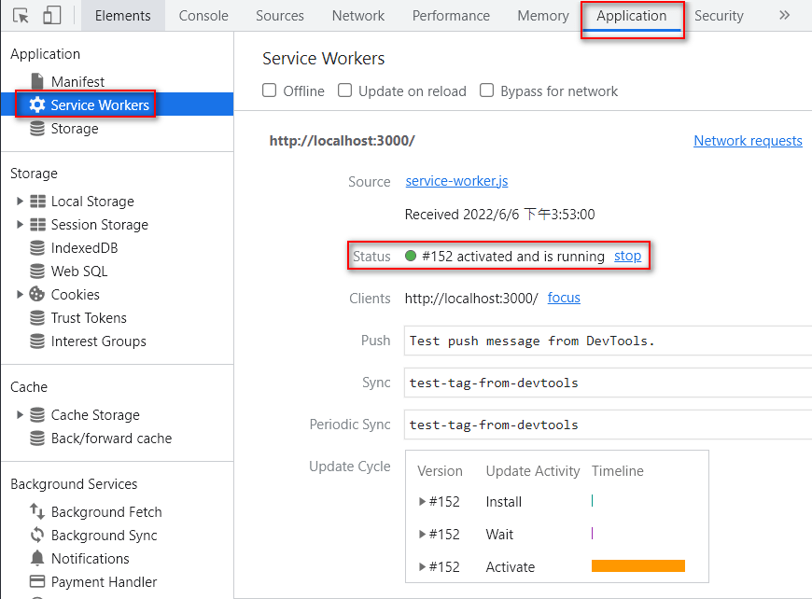Stop the running service worker

[x=627, y=256]
